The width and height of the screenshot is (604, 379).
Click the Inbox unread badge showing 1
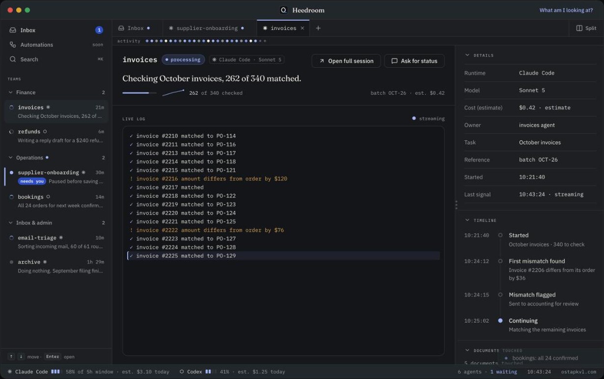(x=99, y=30)
